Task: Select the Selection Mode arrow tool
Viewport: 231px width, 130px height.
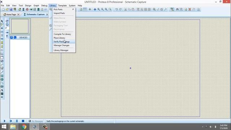Action: click(x=2, y=21)
